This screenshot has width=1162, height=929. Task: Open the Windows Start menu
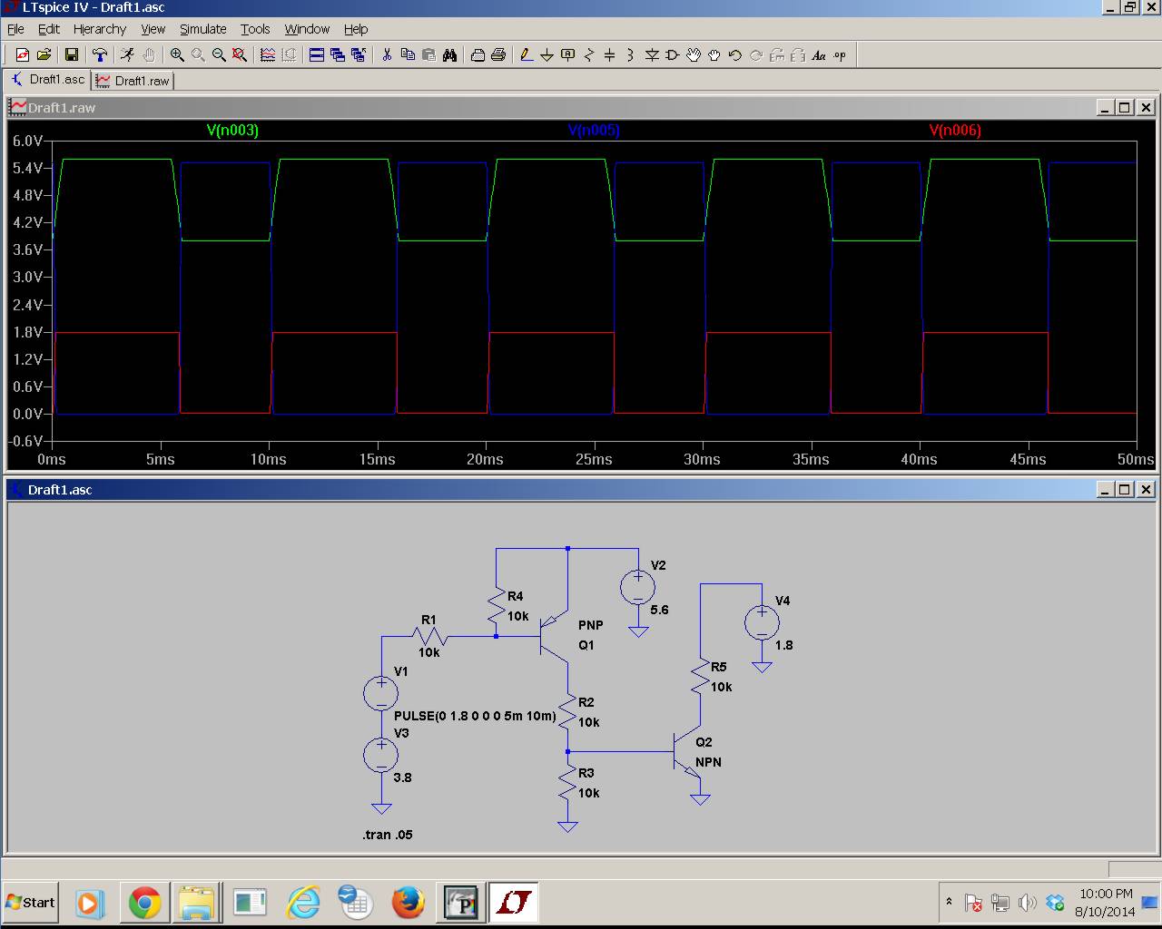click(x=30, y=903)
